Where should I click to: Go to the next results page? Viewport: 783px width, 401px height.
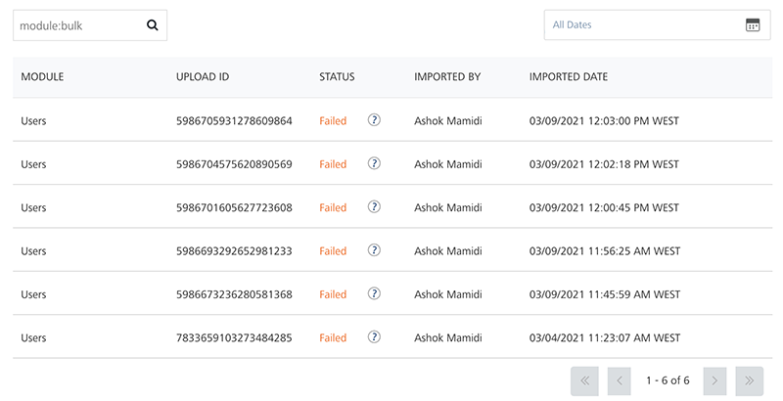[x=715, y=380]
